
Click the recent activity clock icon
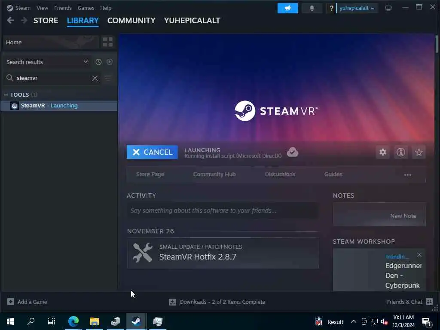[98, 62]
